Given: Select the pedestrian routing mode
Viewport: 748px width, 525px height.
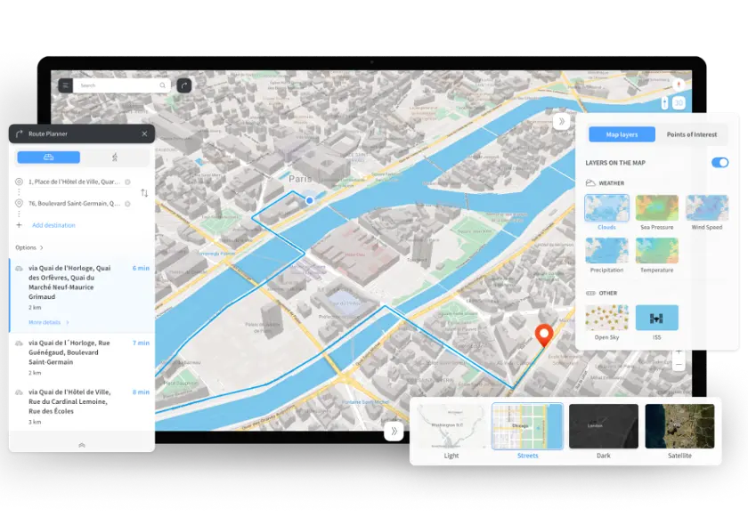Looking at the screenshot, I should [115, 157].
